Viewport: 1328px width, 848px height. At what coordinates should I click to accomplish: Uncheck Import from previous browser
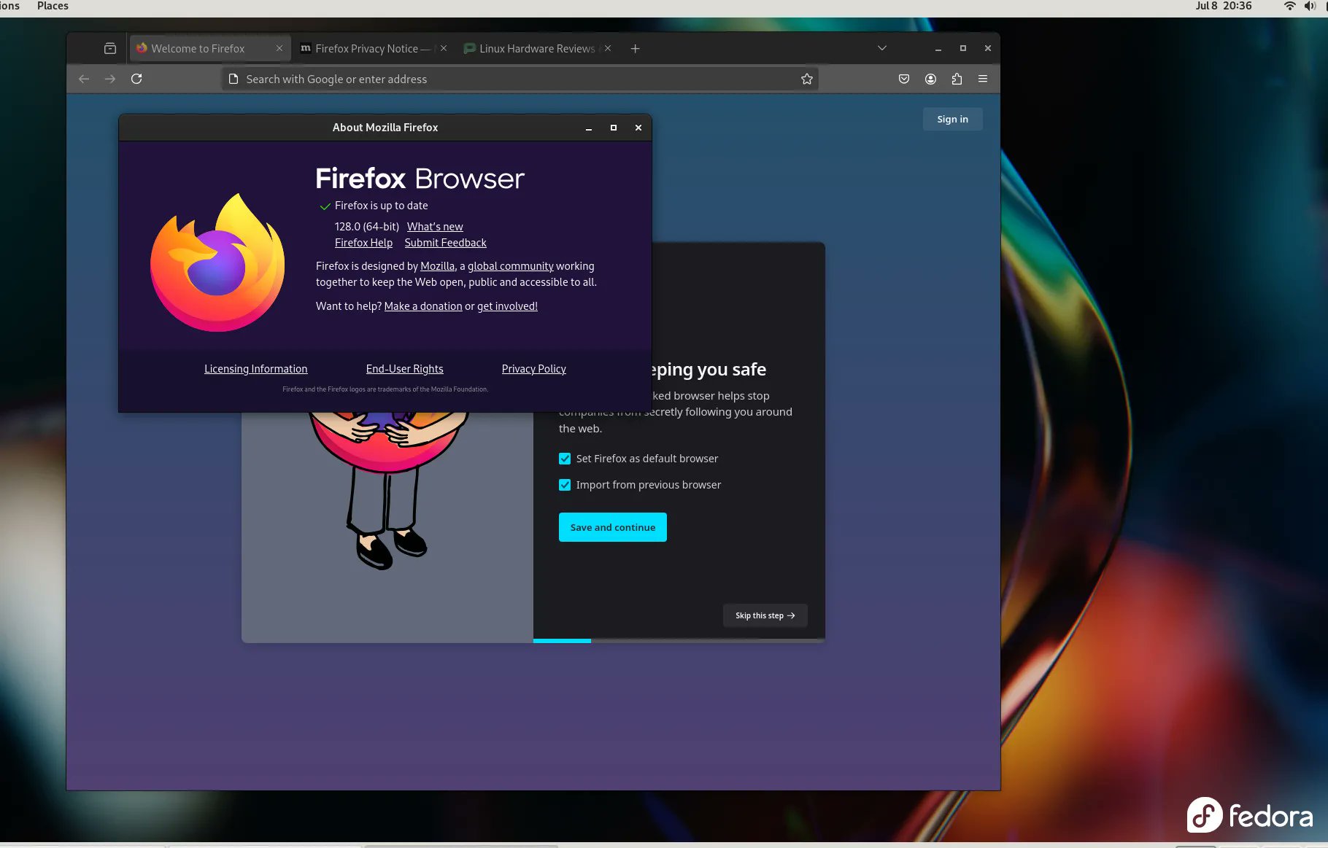coord(565,484)
